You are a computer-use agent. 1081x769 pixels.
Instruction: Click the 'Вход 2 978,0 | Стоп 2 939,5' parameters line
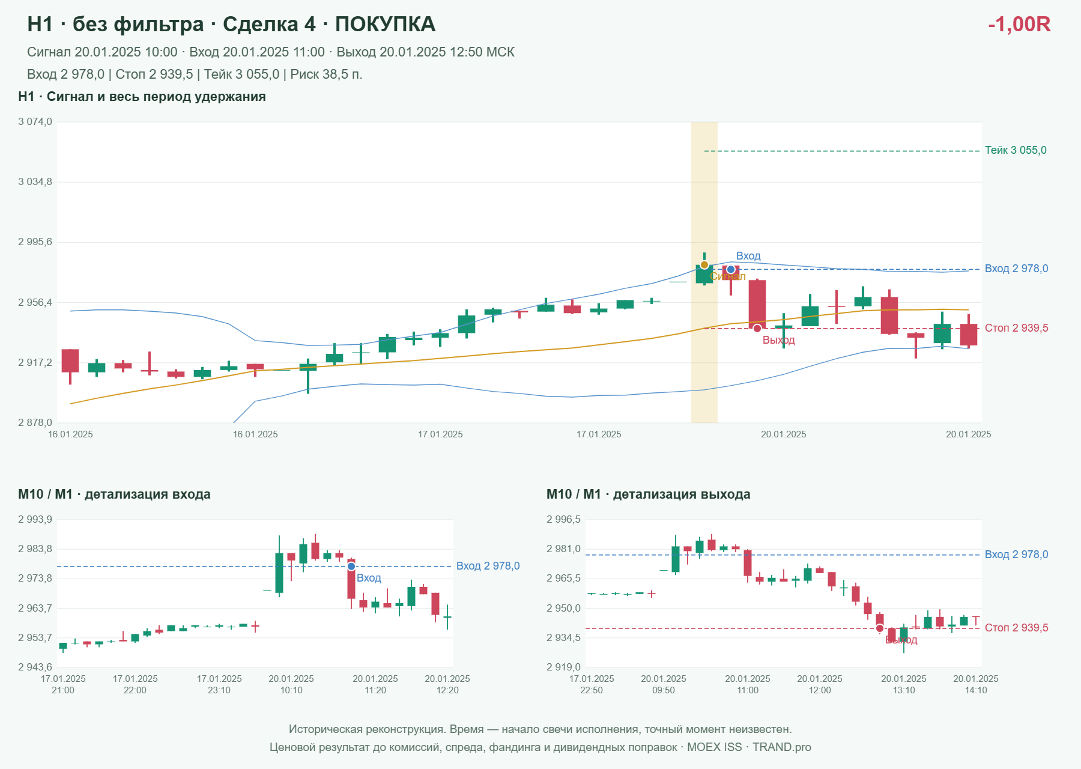(195, 74)
